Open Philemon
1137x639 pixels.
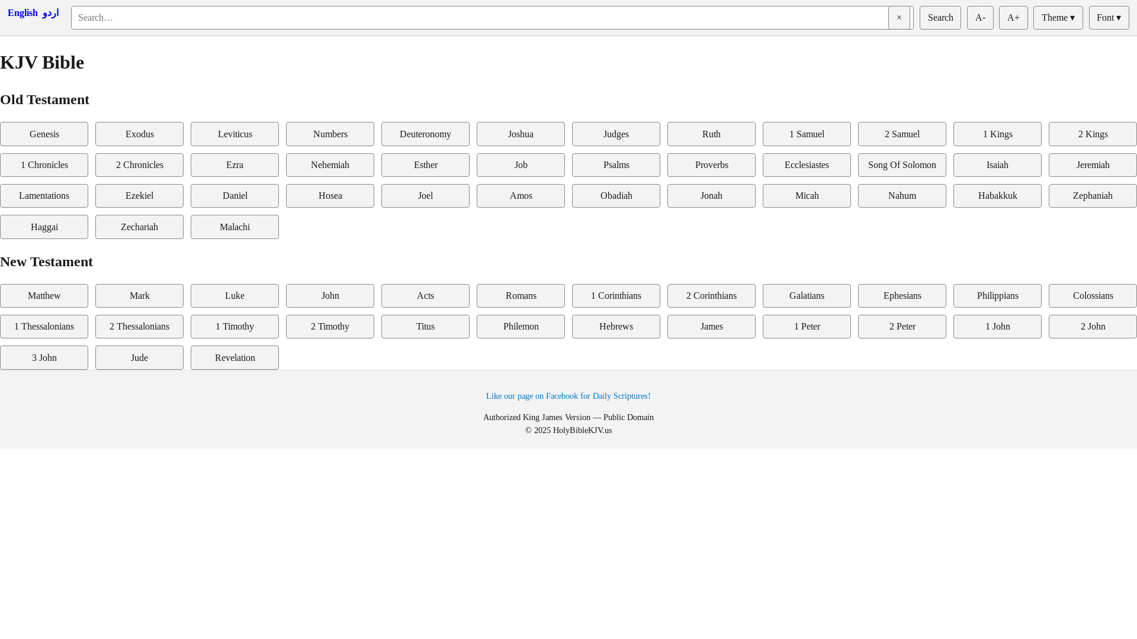(x=521, y=327)
